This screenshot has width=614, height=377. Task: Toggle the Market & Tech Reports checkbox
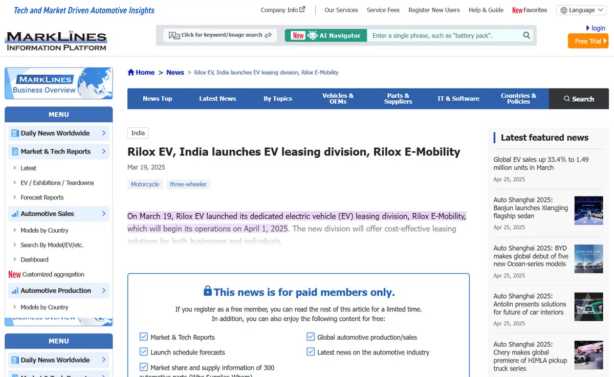(144, 337)
